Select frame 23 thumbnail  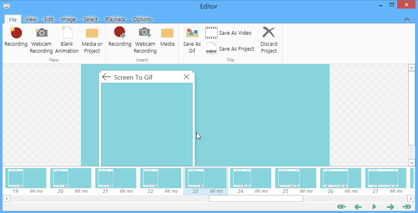pyautogui.click(x=206, y=181)
